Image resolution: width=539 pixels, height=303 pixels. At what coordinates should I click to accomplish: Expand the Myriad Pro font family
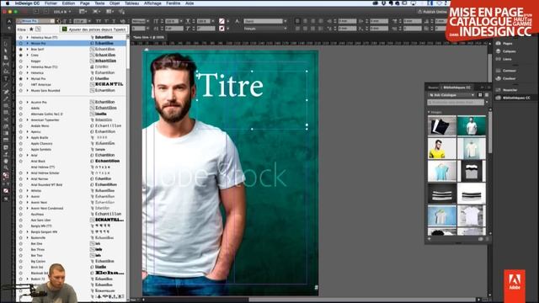click(x=28, y=78)
